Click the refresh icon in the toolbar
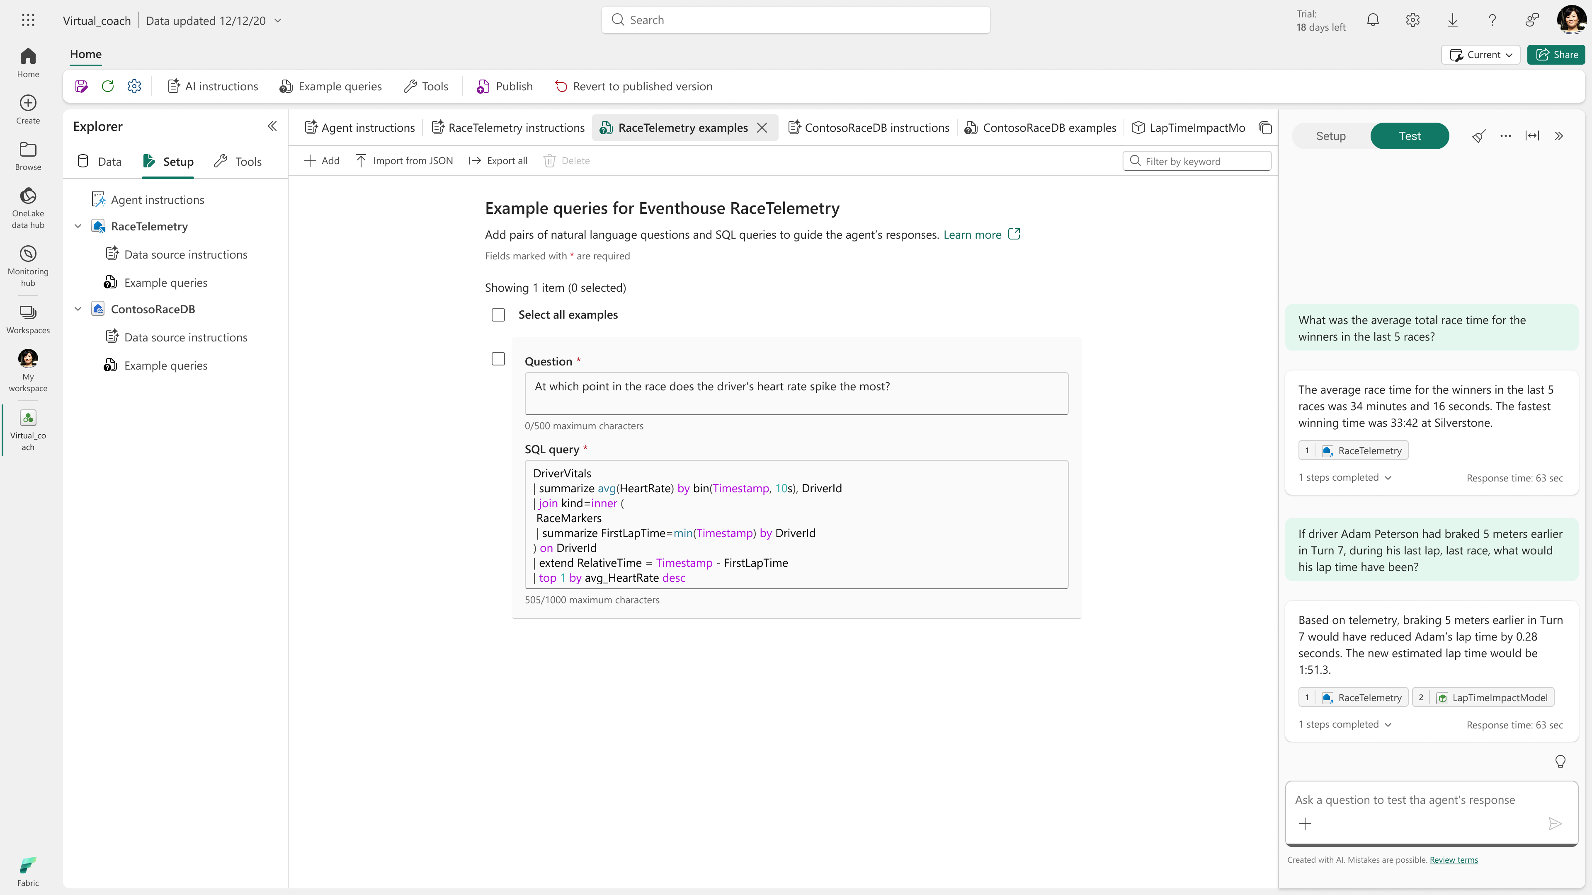1592x895 pixels. pos(107,87)
